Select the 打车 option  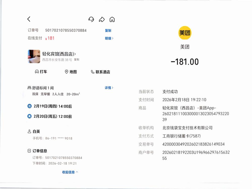43,72
